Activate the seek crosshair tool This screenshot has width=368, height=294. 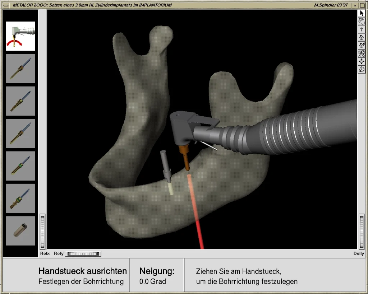362,61
